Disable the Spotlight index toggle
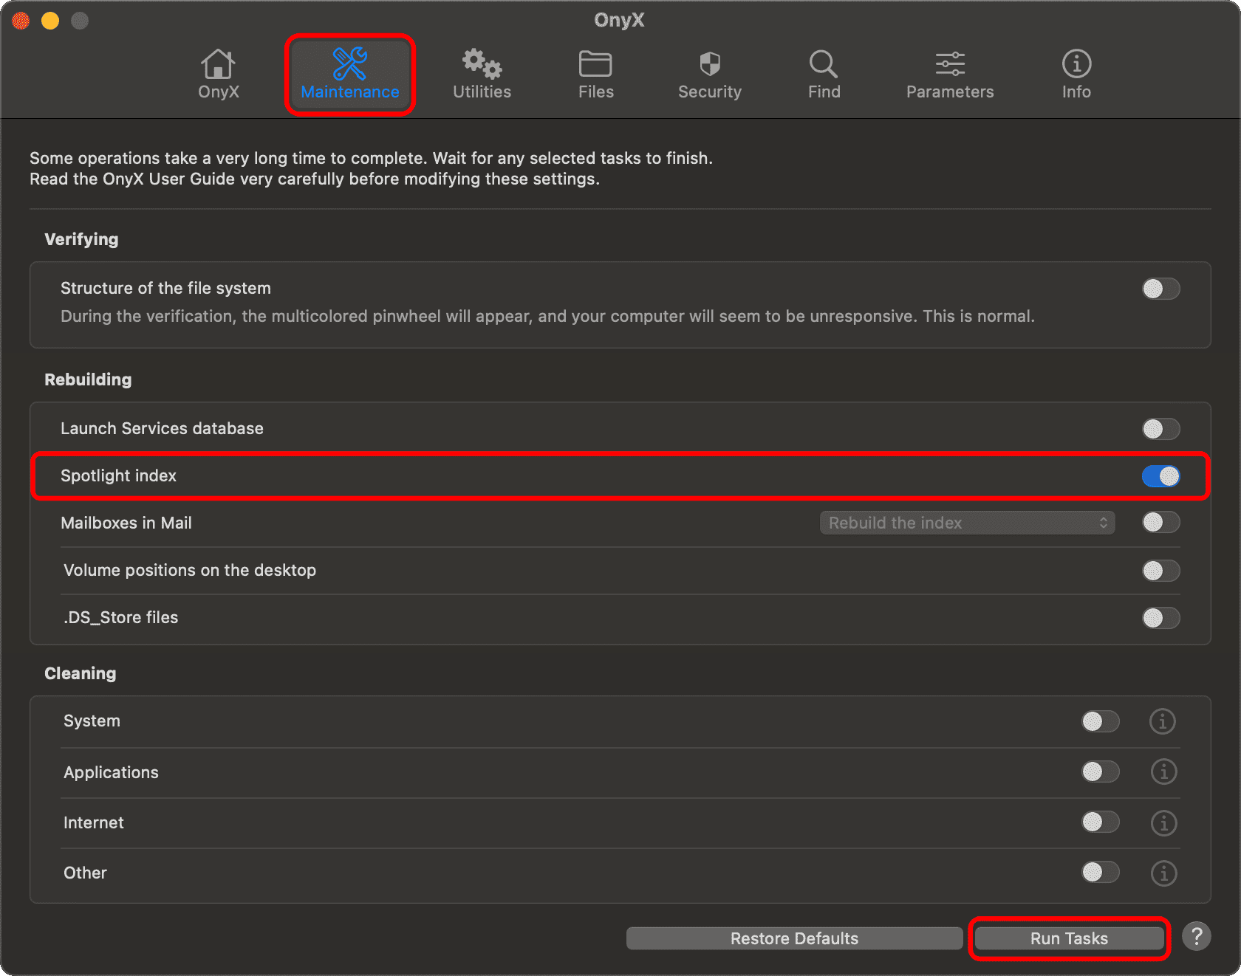 click(x=1160, y=476)
